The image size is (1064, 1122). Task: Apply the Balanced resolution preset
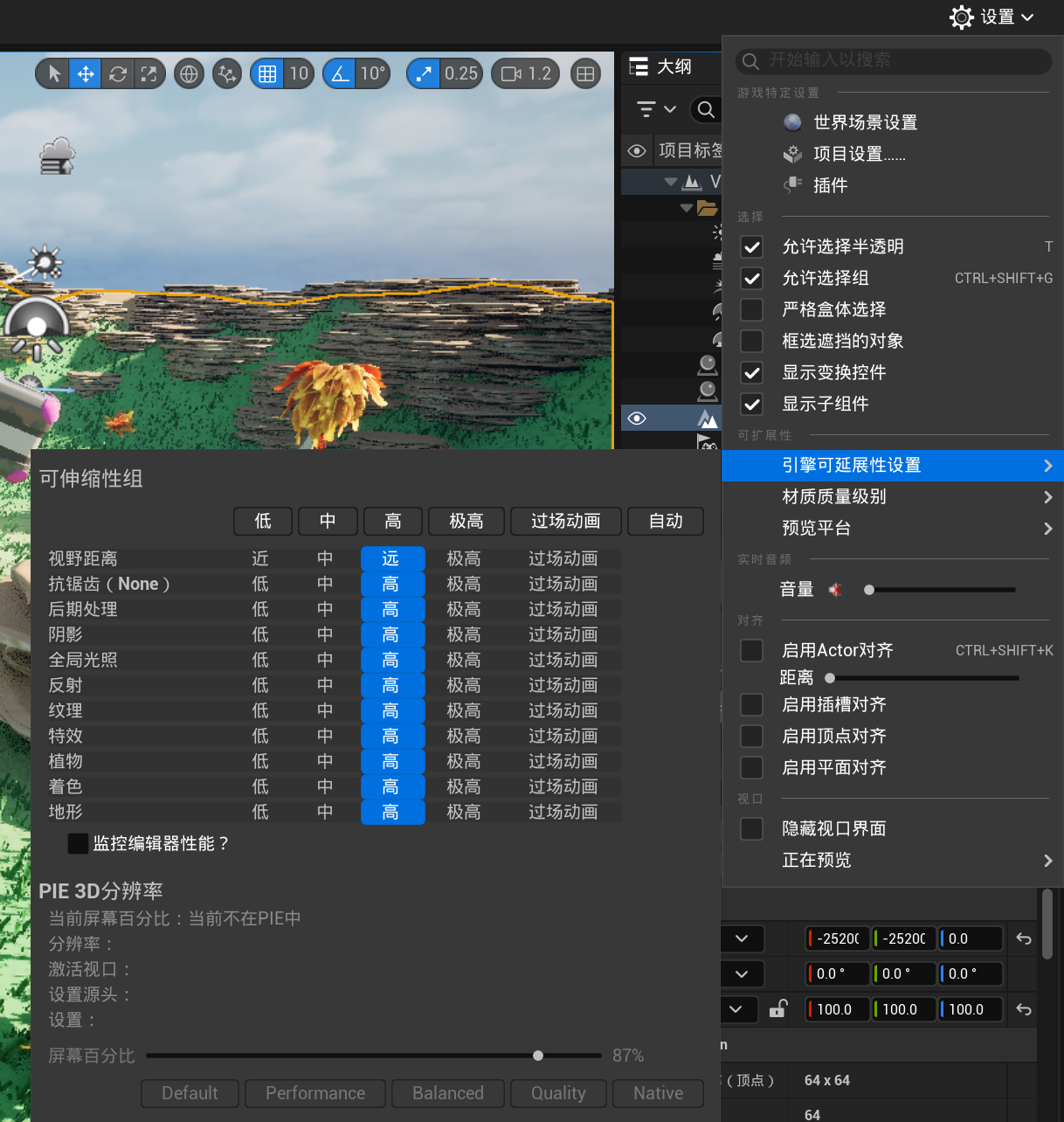(x=447, y=1093)
